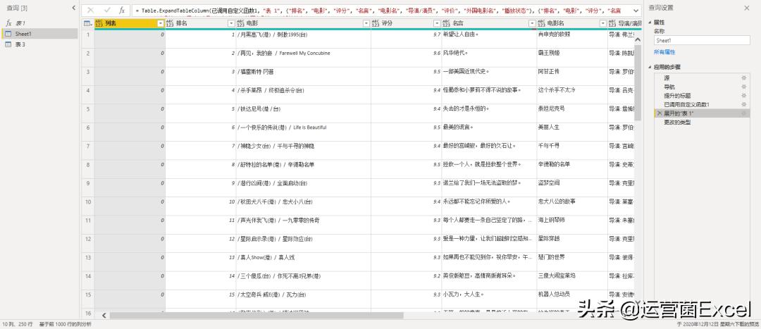Viewport: 761px width, 329px height.
Task: Open settings gear for 已调用自定义函数1 step
Action: click(744, 104)
